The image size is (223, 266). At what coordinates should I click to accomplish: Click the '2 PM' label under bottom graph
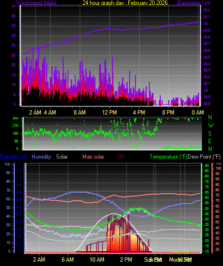(x=126, y=260)
